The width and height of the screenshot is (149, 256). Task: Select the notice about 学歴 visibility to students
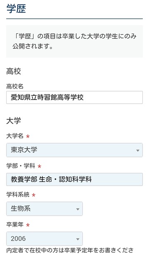(74, 41)
